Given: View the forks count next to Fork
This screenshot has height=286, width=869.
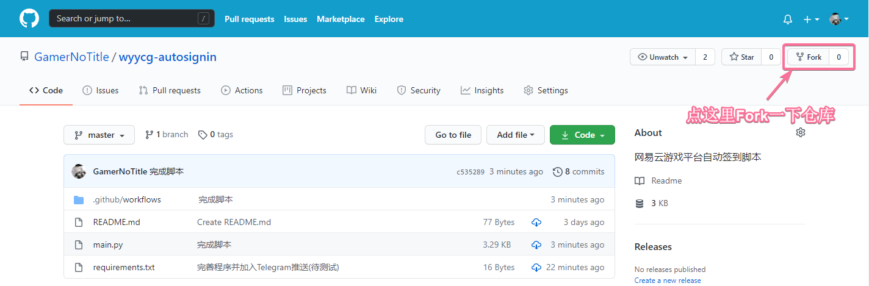Looking at the screenshot, I should pyautogui.click(x=838, y=57).
